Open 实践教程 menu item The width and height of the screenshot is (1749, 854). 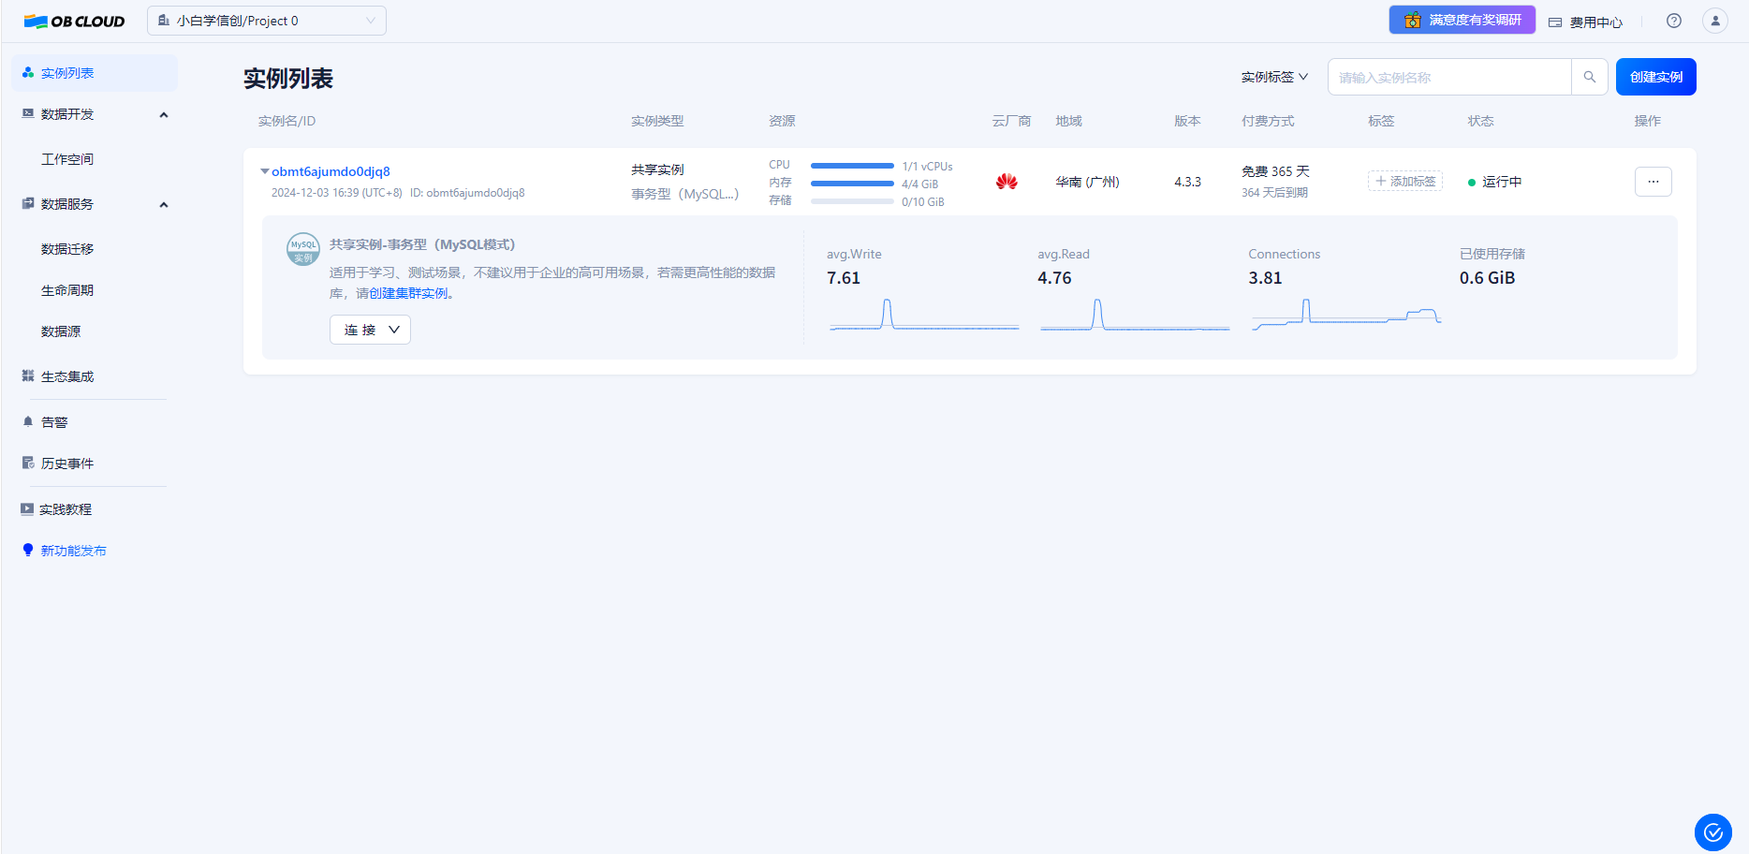66,509
